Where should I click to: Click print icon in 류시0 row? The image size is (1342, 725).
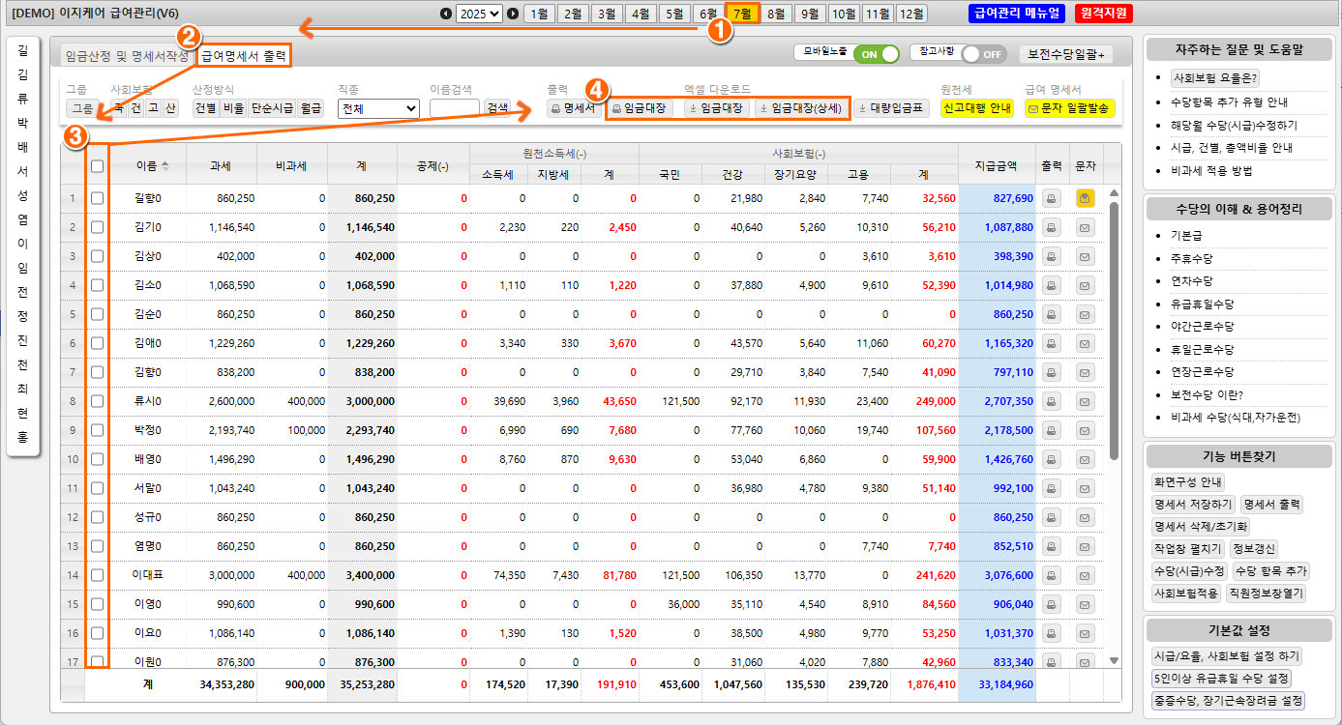pyautogui.click(x=1052, y=401)
